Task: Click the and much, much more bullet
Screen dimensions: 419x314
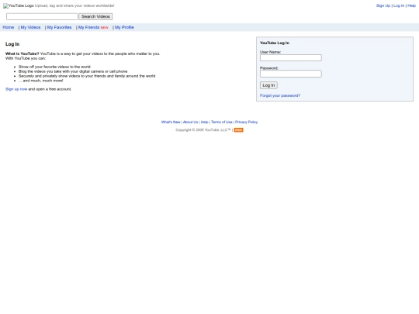Action: (41, 81)
